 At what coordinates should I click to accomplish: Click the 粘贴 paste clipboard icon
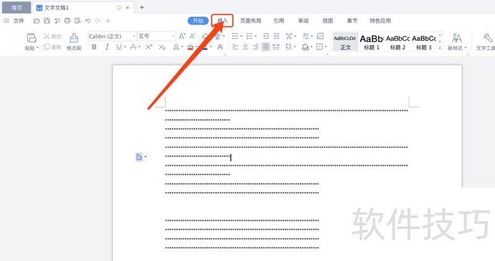coord(32,38)
